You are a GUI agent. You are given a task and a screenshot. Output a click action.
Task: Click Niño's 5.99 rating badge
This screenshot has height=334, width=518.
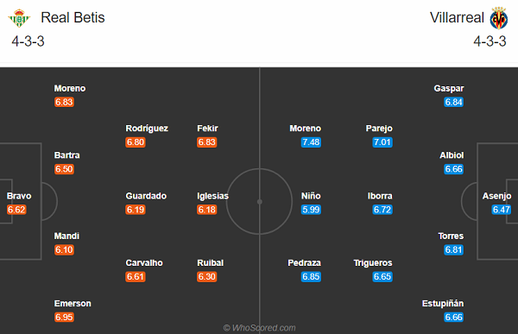point(311,210)
